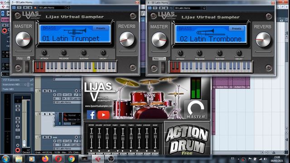Screen dimensions: 290x163
Task: Click the red record button in the channel strip
Action: (x=18, y=150)
